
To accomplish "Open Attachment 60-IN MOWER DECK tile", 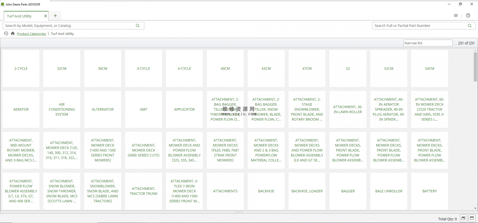I will click(430, 110).
